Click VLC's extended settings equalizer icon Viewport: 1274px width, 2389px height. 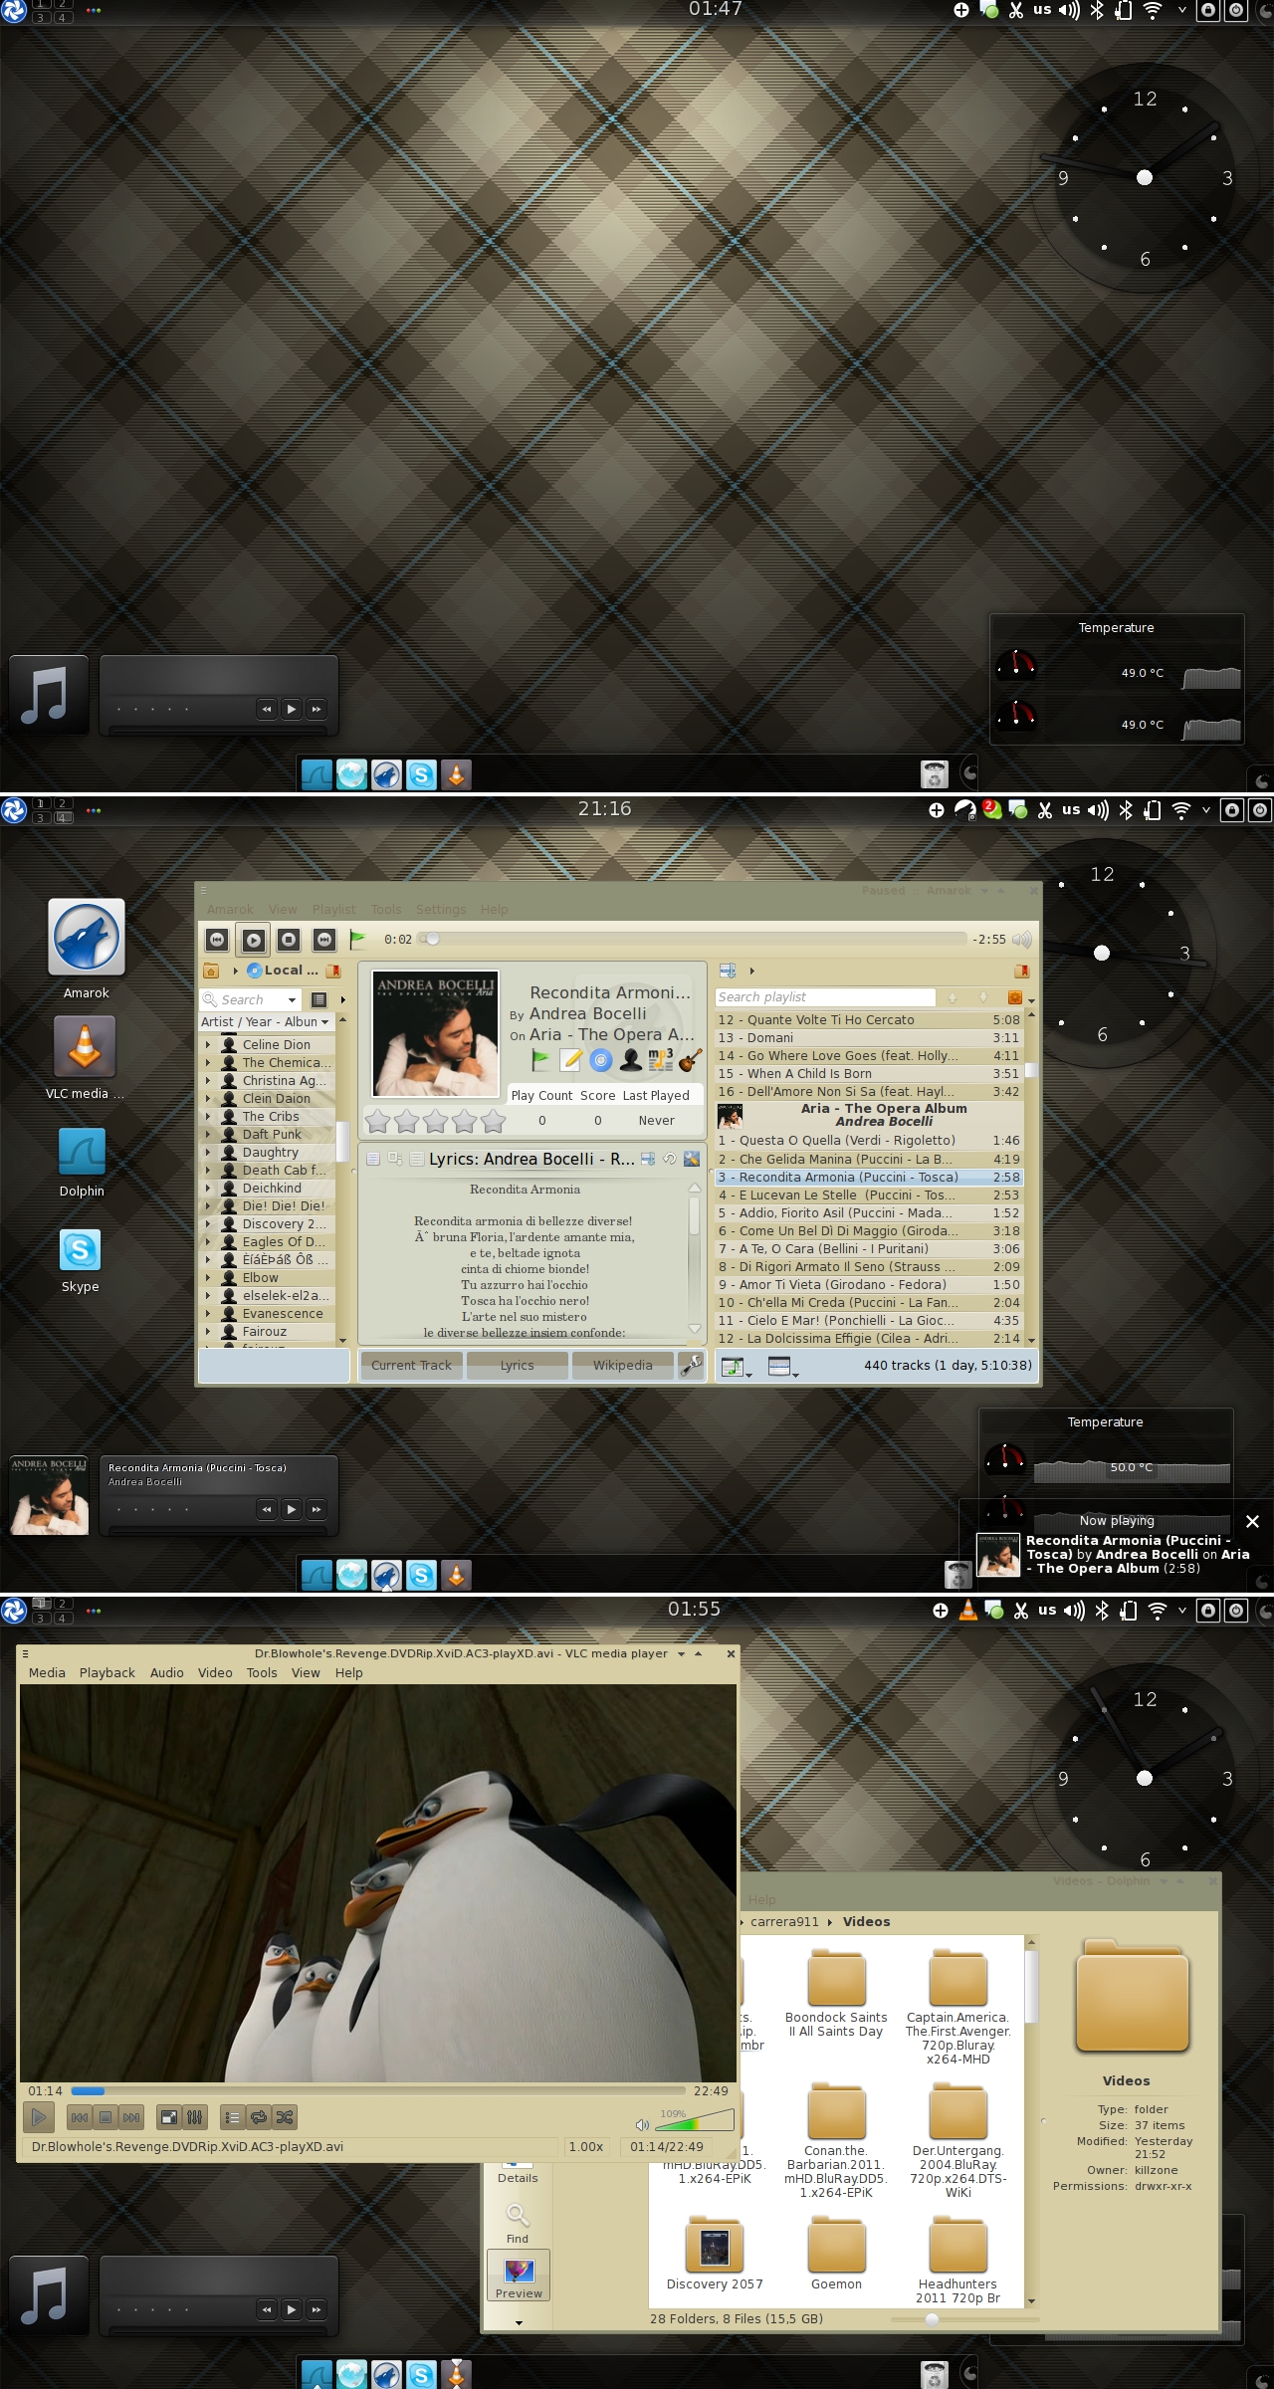(195, 2117)
